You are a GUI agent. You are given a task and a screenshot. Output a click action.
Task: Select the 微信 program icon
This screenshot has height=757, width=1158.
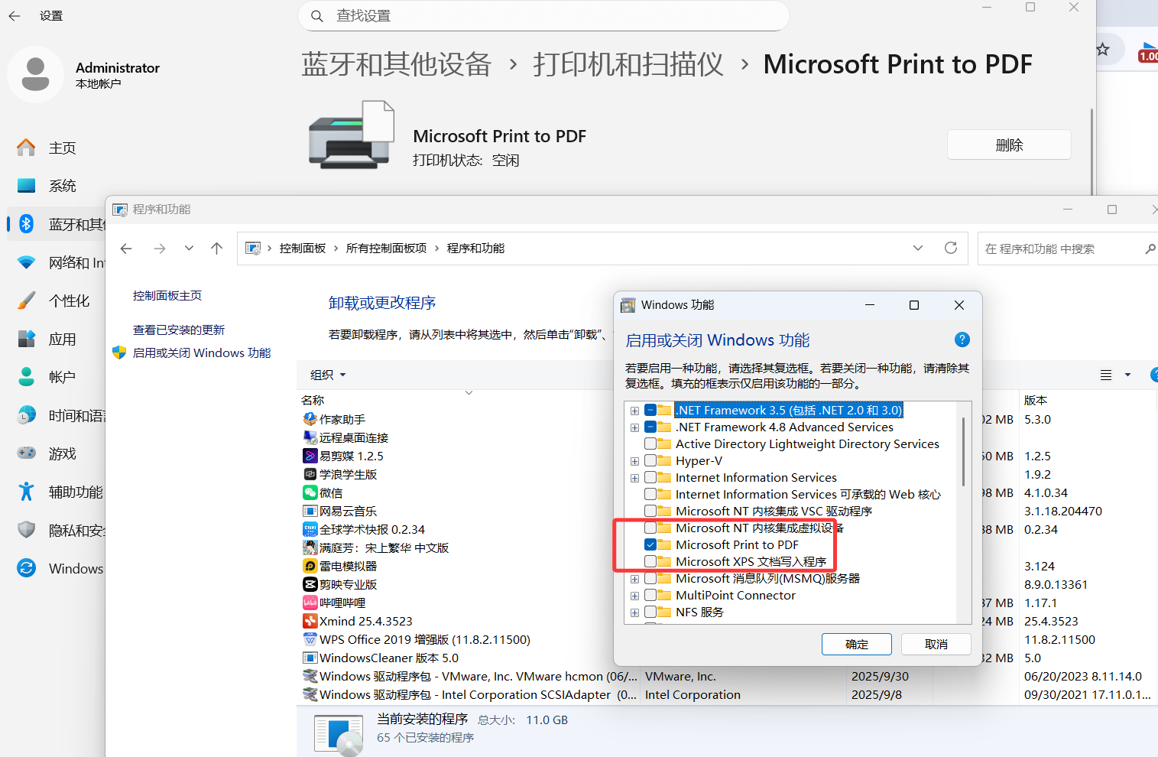coord(310,492)
